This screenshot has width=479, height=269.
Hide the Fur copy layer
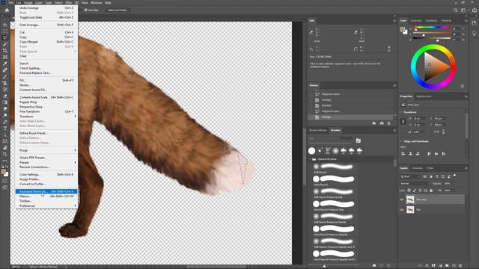tap(402, 200)
